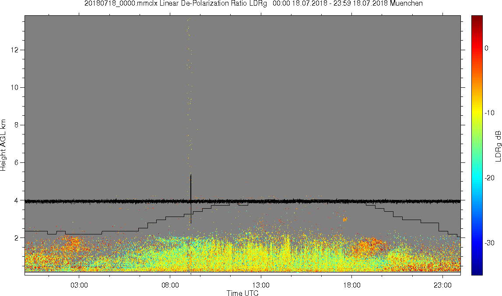502x296 pixels.
Task: Click the 'LDRg dB' colorbar label
Action: (x=498, y=146)
